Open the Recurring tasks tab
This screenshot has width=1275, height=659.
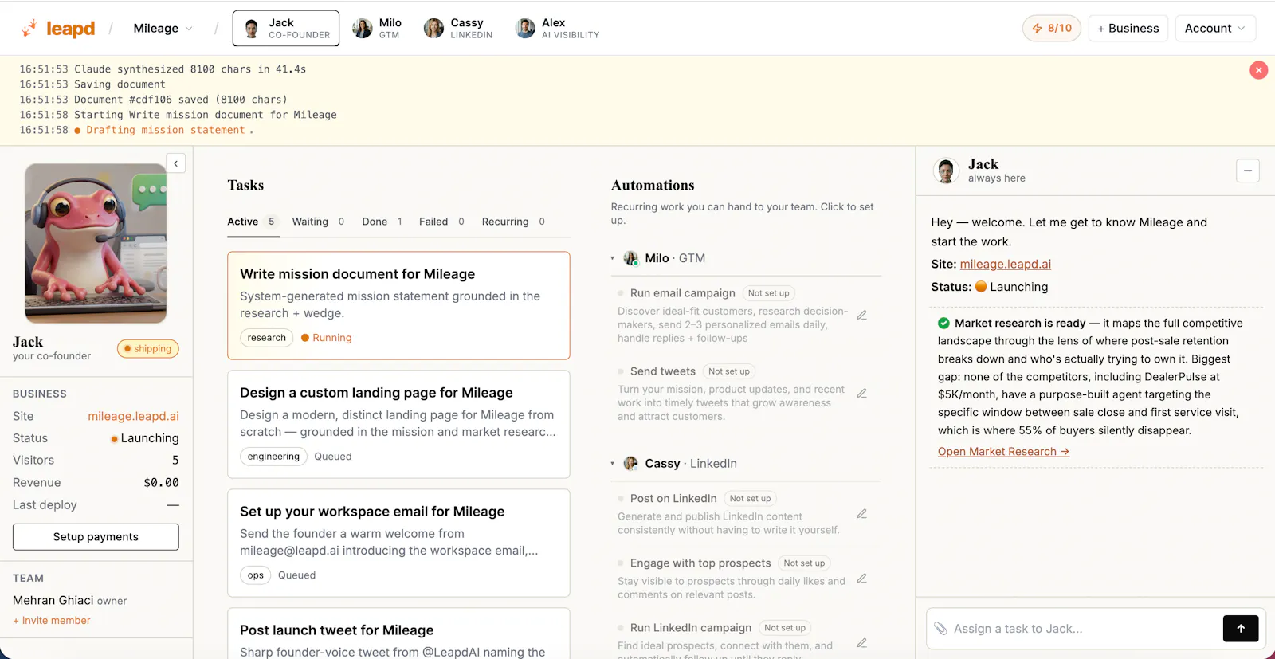click(x=513, y=222)
